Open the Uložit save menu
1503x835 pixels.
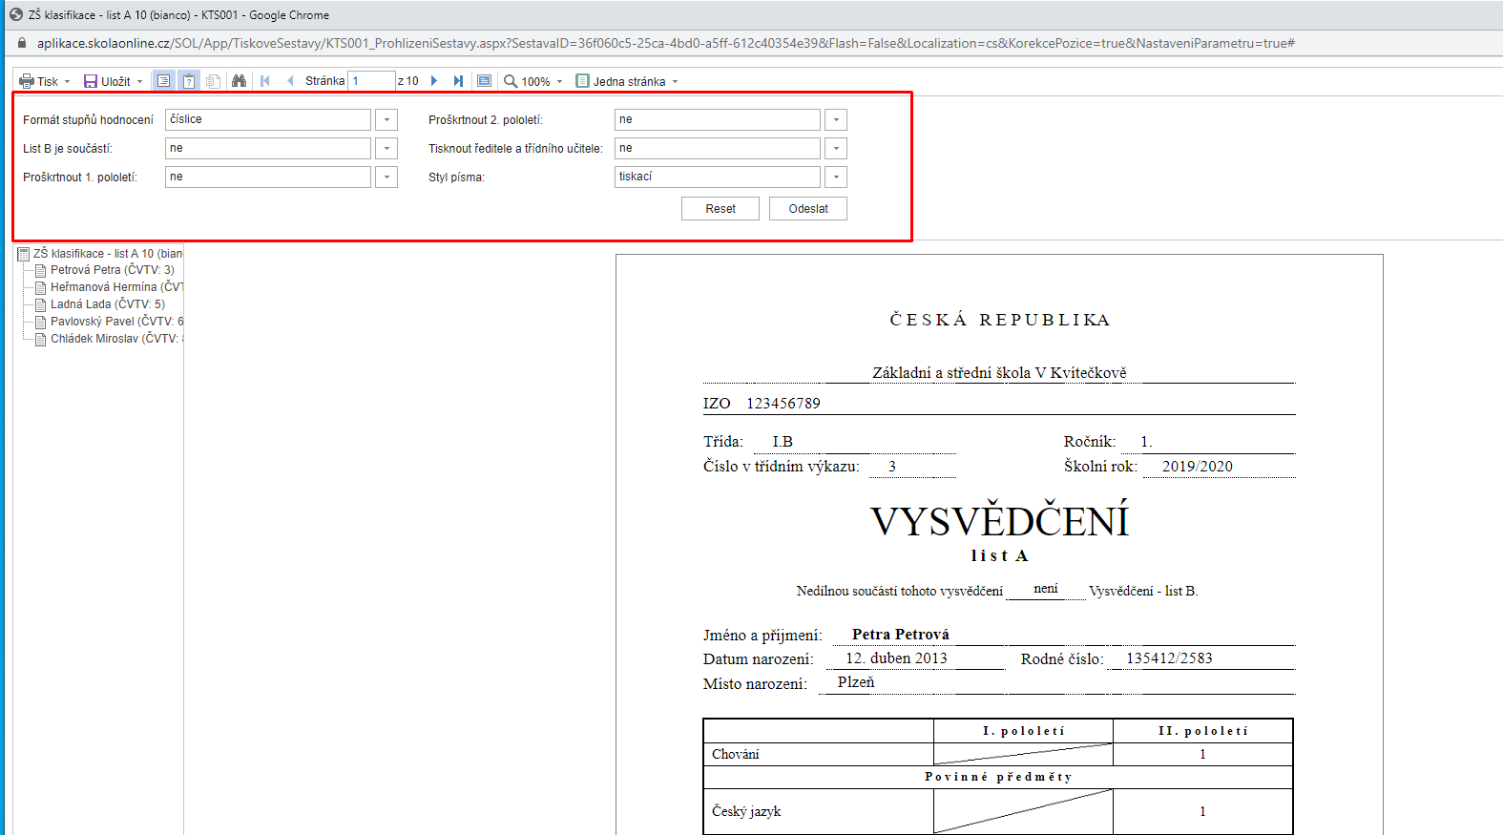point(114,81)
